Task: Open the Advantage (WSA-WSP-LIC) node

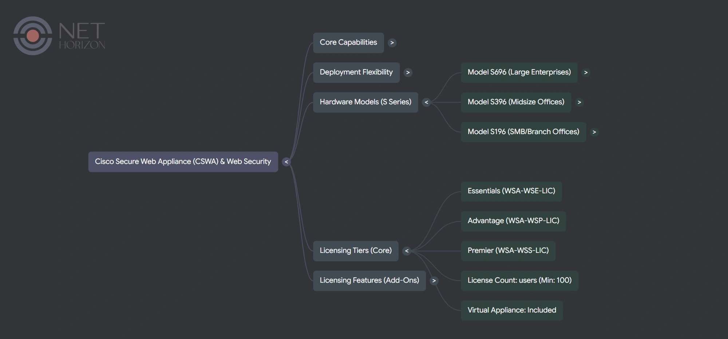Action: [x=513, y=221]
